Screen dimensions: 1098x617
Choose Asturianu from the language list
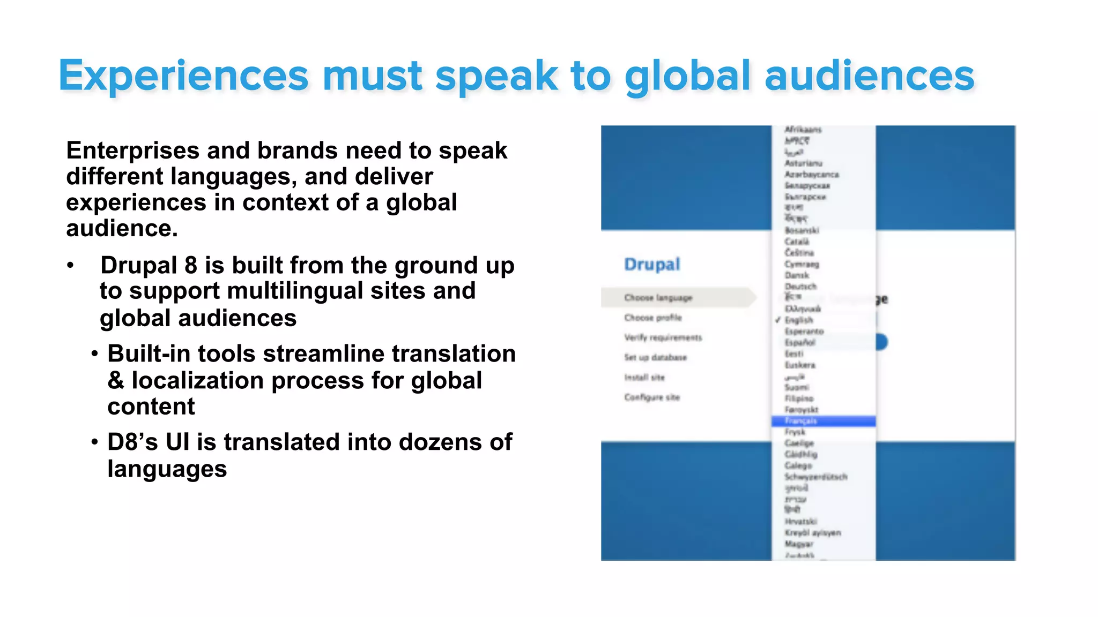pyautogui.click(x=803, y=163)
